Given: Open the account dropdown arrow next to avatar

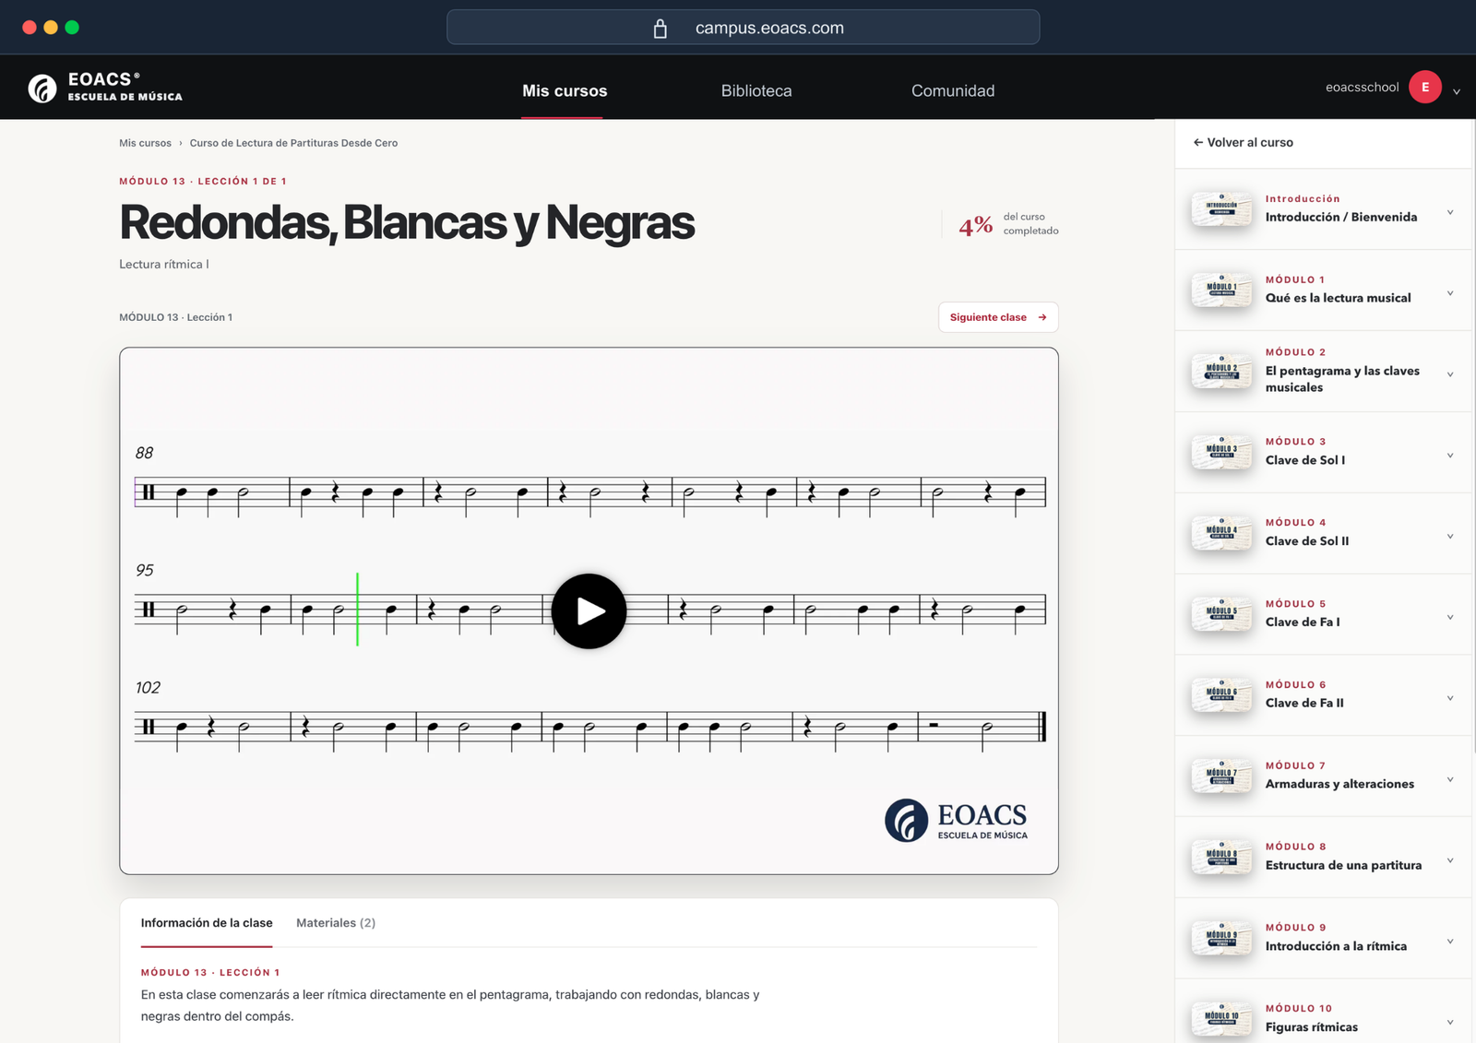Looking at the screenshot, I should click(1457, 91).
